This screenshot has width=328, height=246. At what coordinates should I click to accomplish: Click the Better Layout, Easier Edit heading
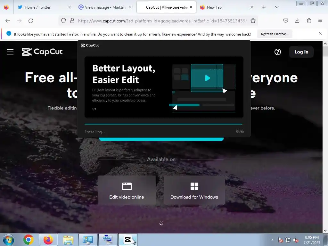coord(124,74)
